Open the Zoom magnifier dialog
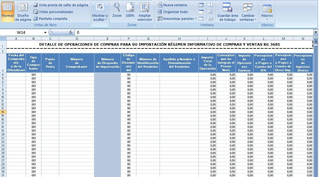This screenshot has height=177, width=319. (117, 10)
